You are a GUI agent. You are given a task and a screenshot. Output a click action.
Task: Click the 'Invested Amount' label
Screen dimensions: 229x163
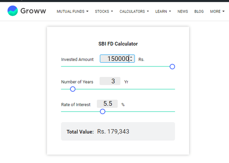(x=77, y=59)
